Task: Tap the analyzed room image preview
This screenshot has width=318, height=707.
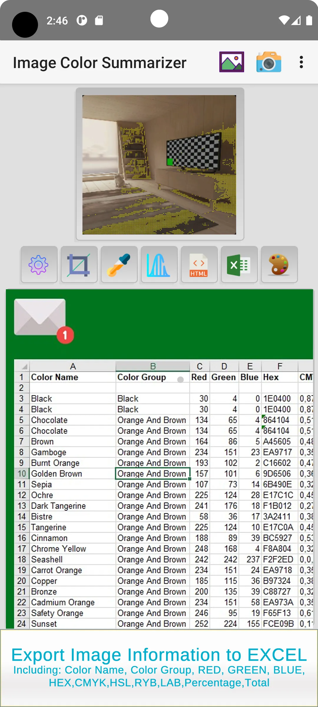Action: [x=159, y=165]
